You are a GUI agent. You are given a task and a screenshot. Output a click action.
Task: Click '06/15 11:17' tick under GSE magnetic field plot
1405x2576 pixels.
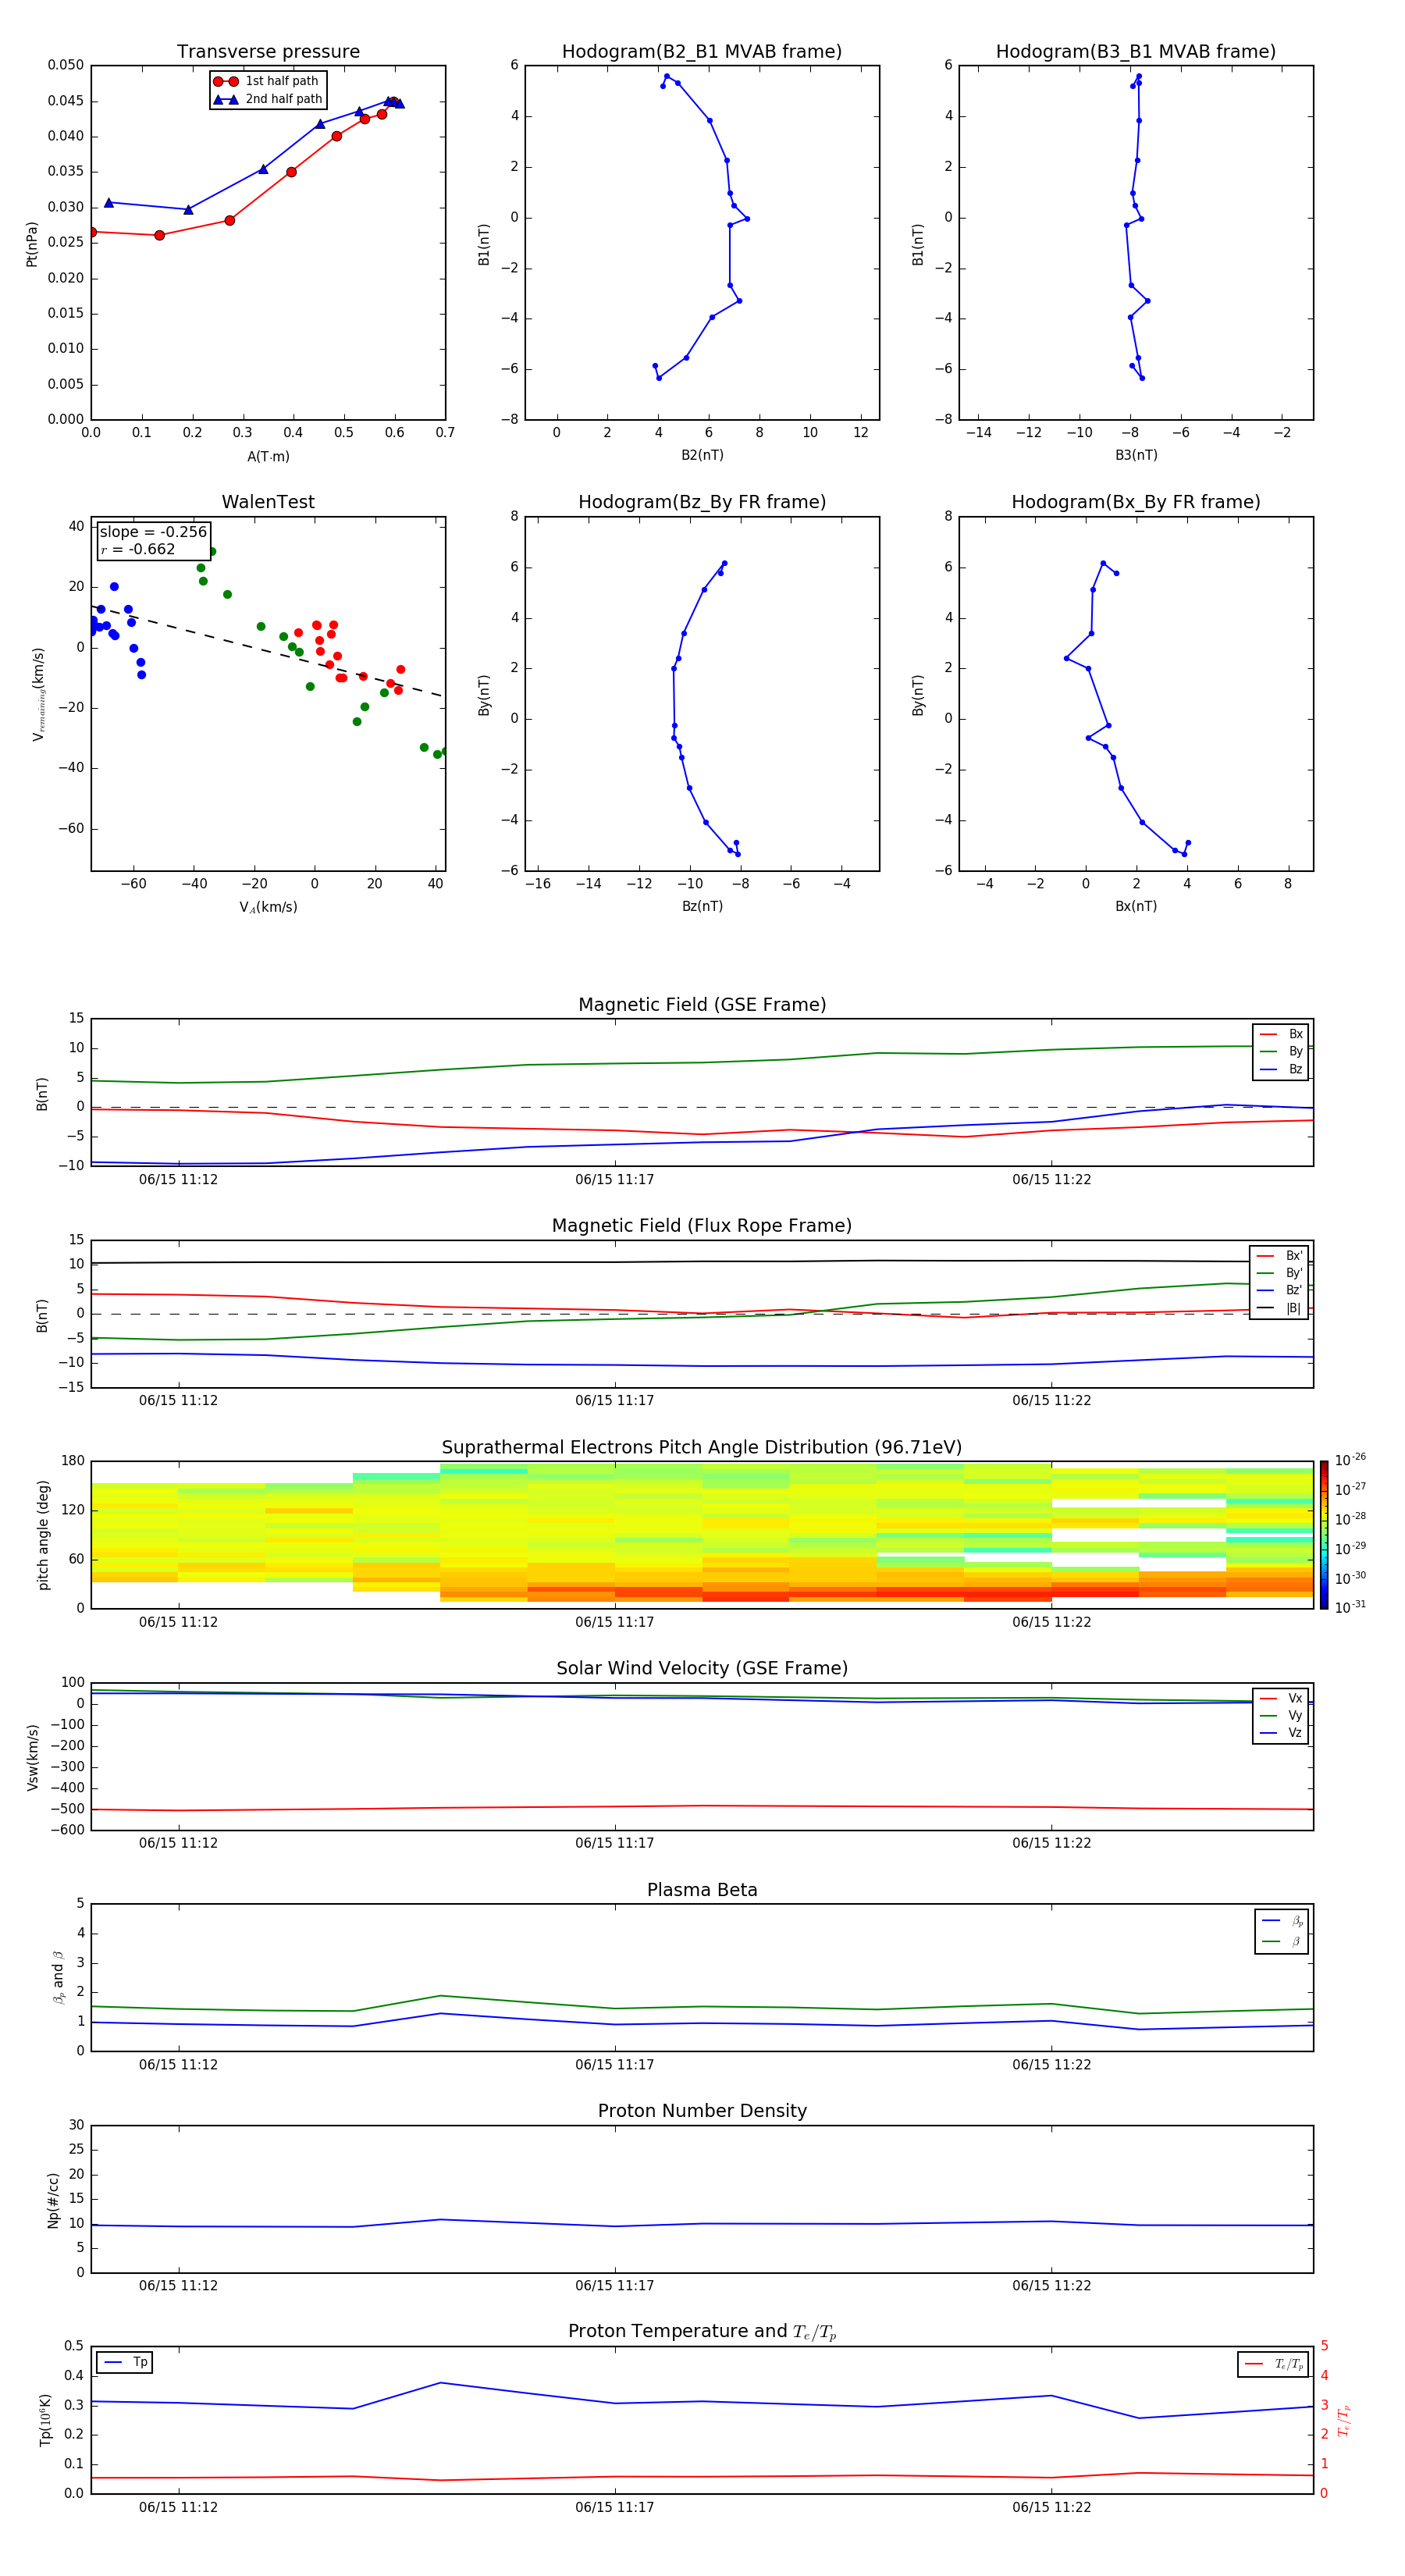tap(614, 1180)
